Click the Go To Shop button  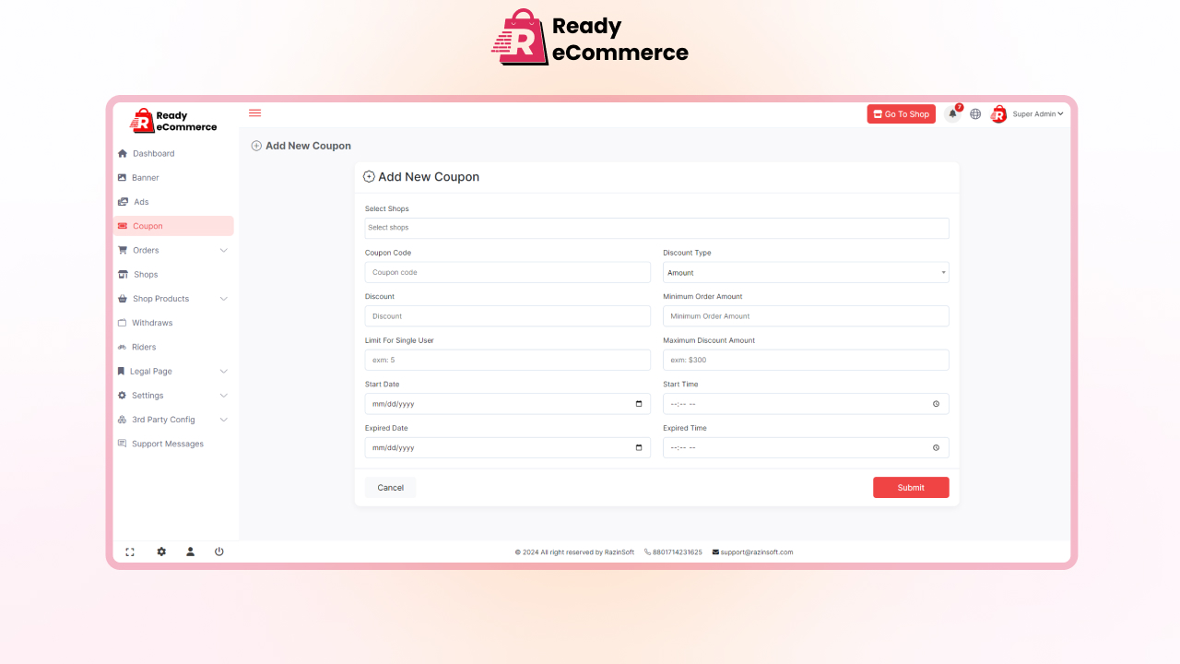[x=901, y=113]
